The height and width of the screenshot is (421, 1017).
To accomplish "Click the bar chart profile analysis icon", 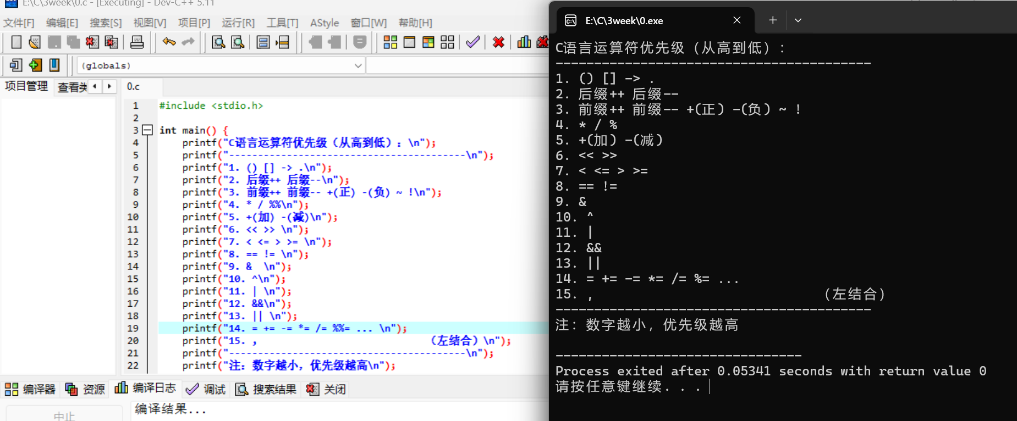I will (x=524, y=42).
